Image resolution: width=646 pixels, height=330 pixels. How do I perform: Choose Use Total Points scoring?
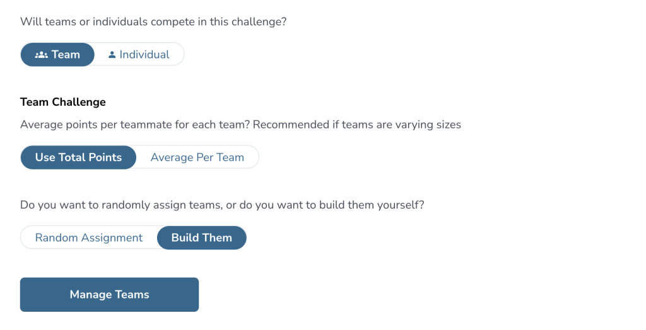(78, 157)
